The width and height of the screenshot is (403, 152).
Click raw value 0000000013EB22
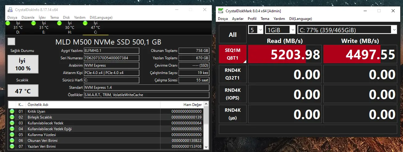[x=187, y=140]
